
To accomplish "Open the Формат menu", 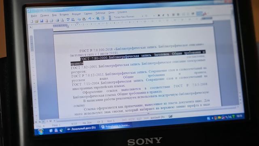I will pyautogui.click(x=76, y=14).
